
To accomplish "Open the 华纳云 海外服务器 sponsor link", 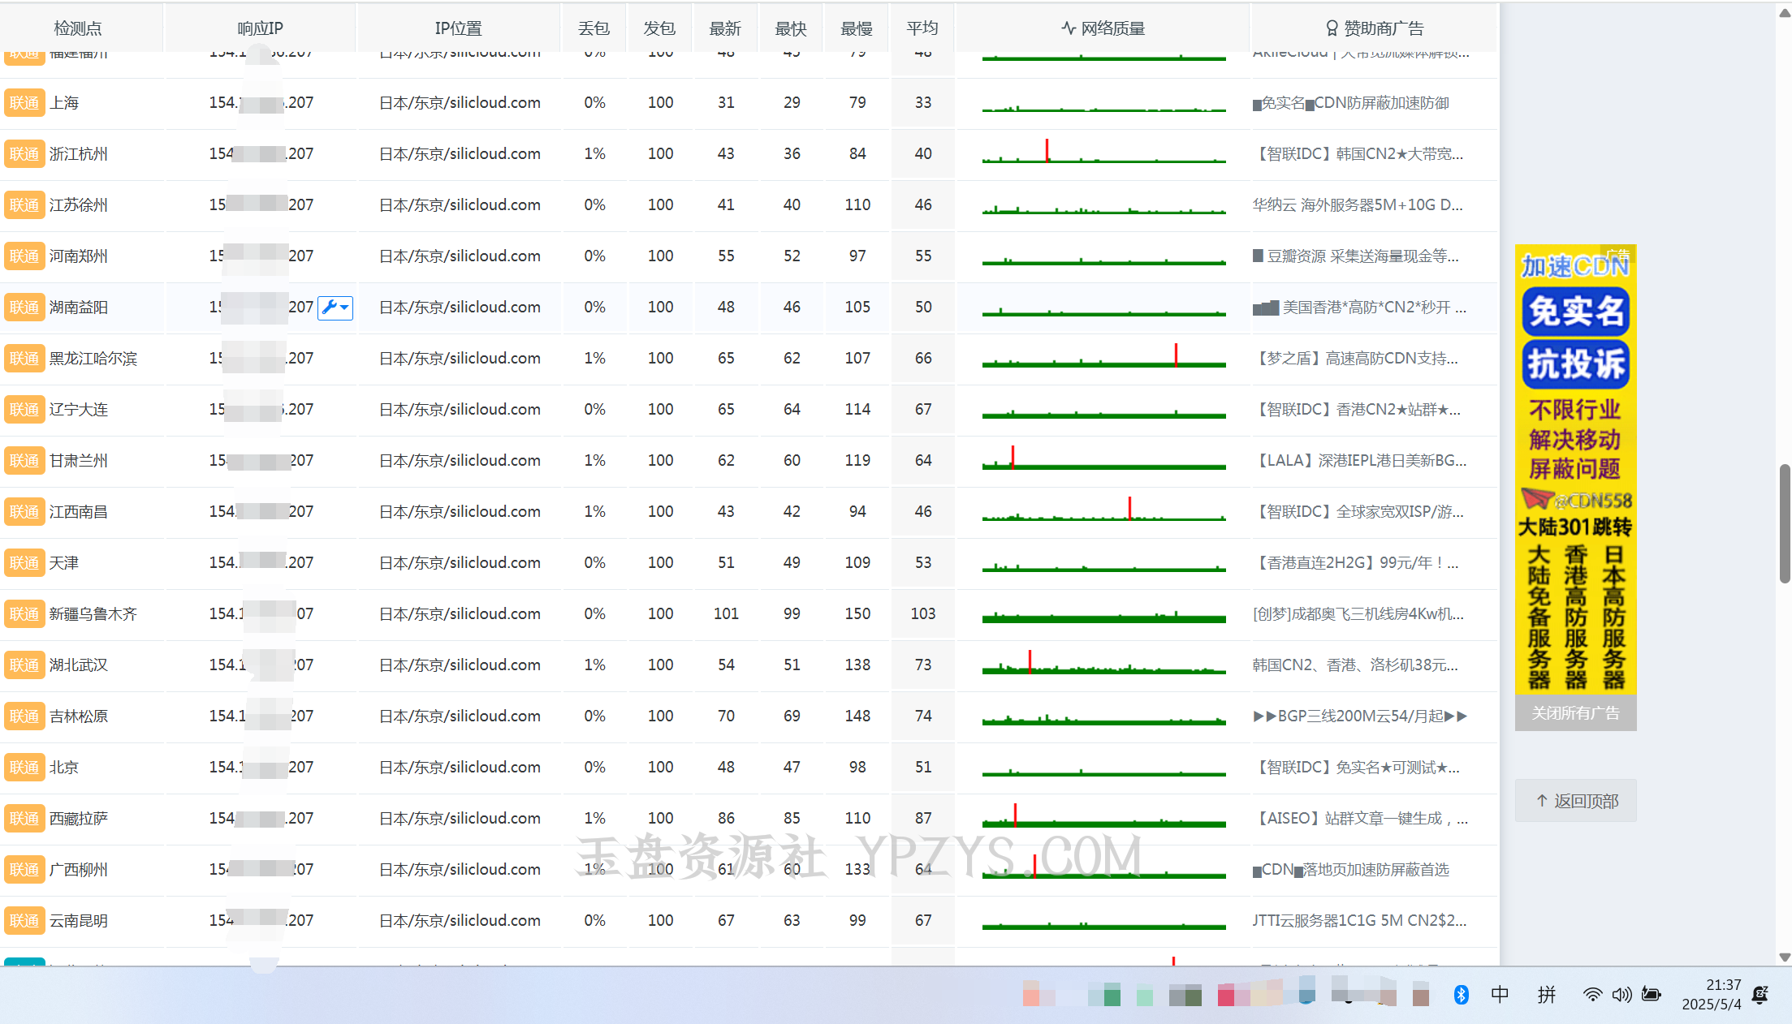I will (1357, 205).
